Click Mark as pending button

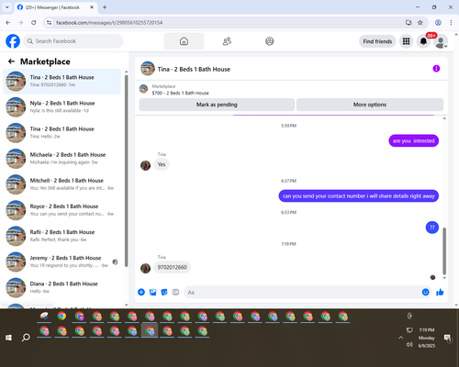tap(217, 105)
